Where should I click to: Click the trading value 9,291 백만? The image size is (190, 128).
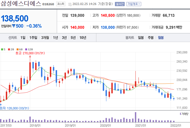tap(174, 27)
